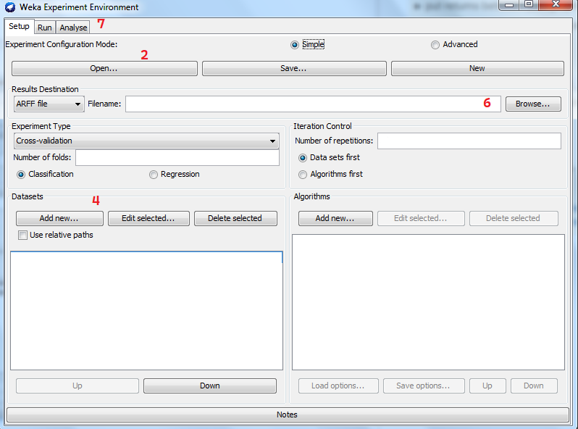Click the Number of folds field

tap(177, 158)
